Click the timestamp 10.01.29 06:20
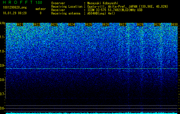The height and width of the screenshot is (114, 180). click(15, 13)
